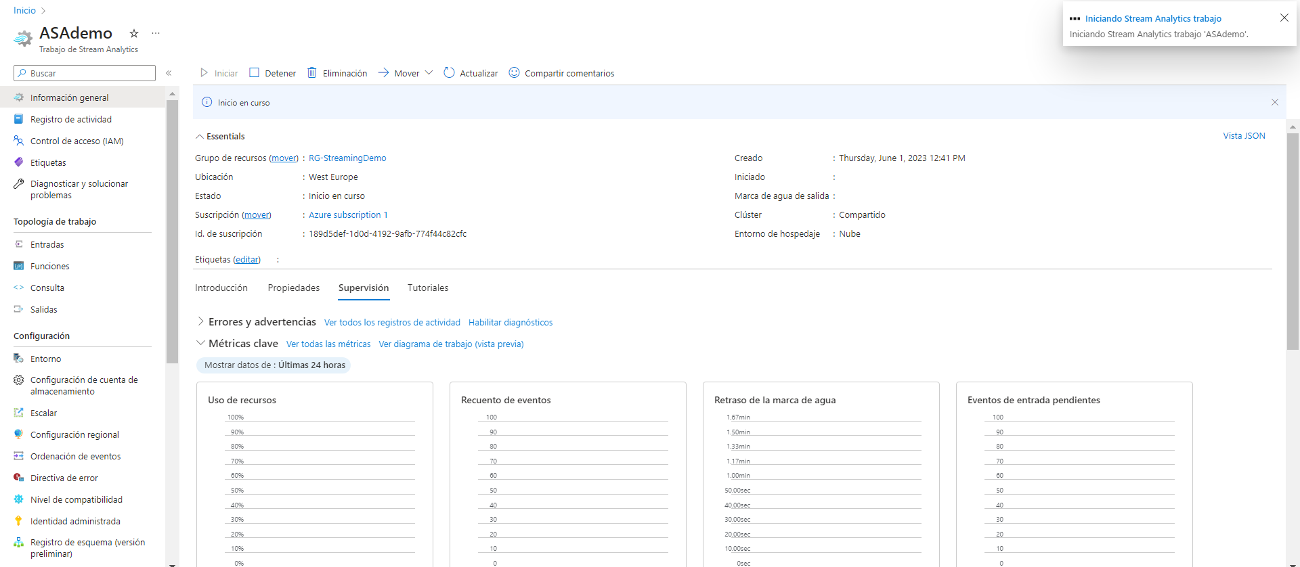Open Control de acceso (IAM)
1300x567 pixels.
click(77, 141)
